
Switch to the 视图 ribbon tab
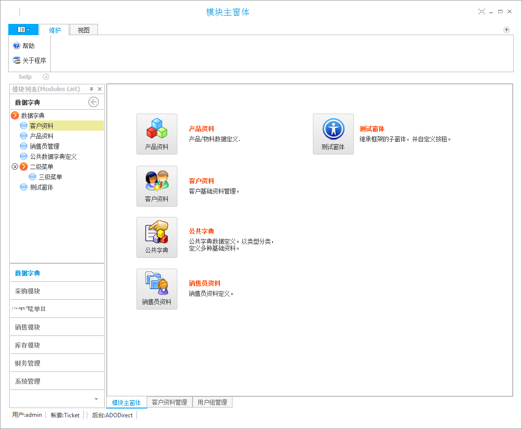(x=83, y=30)
